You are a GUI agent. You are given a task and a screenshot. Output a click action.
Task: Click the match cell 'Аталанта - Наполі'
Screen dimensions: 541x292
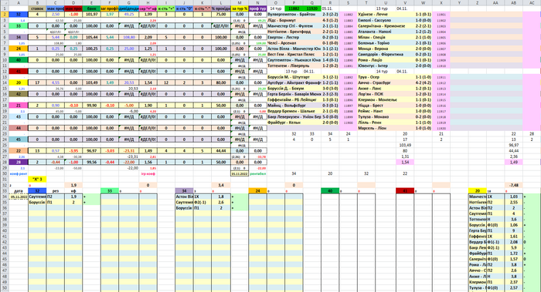click(x=385, y=32)
